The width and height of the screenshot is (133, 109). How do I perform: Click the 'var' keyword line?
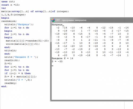4,8
